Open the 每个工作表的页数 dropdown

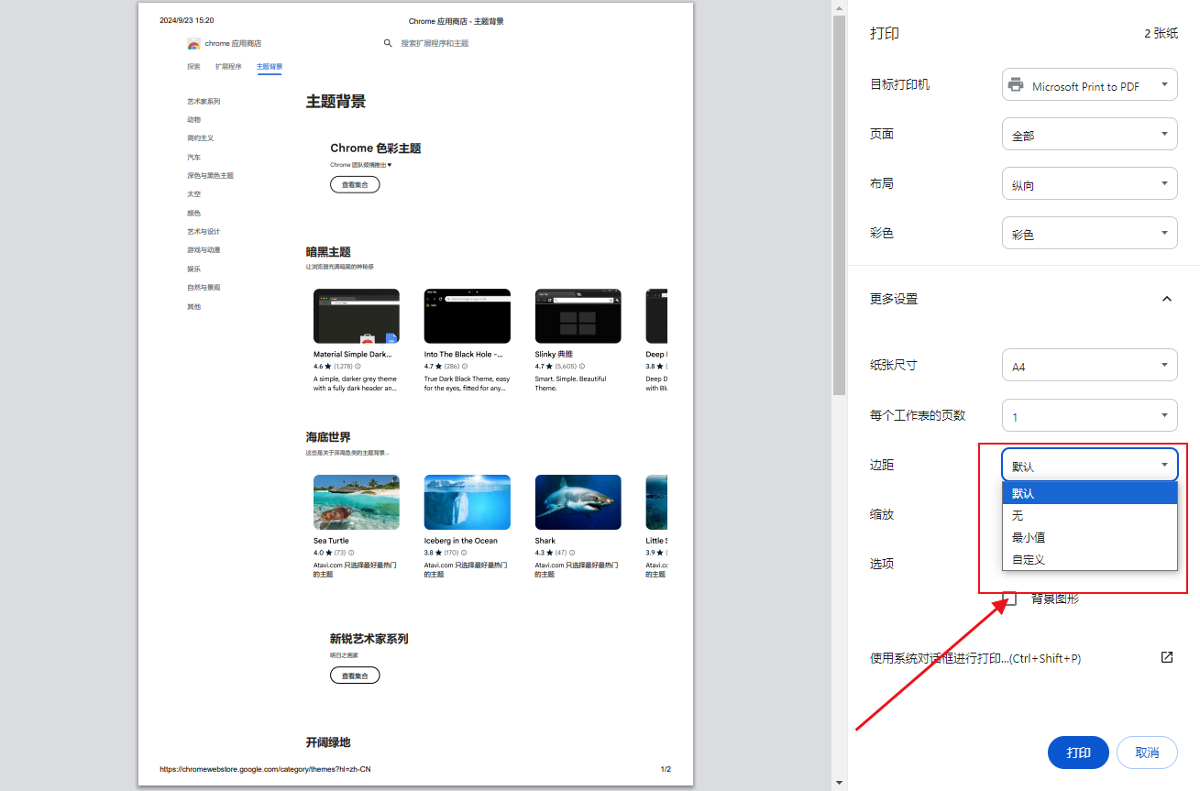[1089, 415]
